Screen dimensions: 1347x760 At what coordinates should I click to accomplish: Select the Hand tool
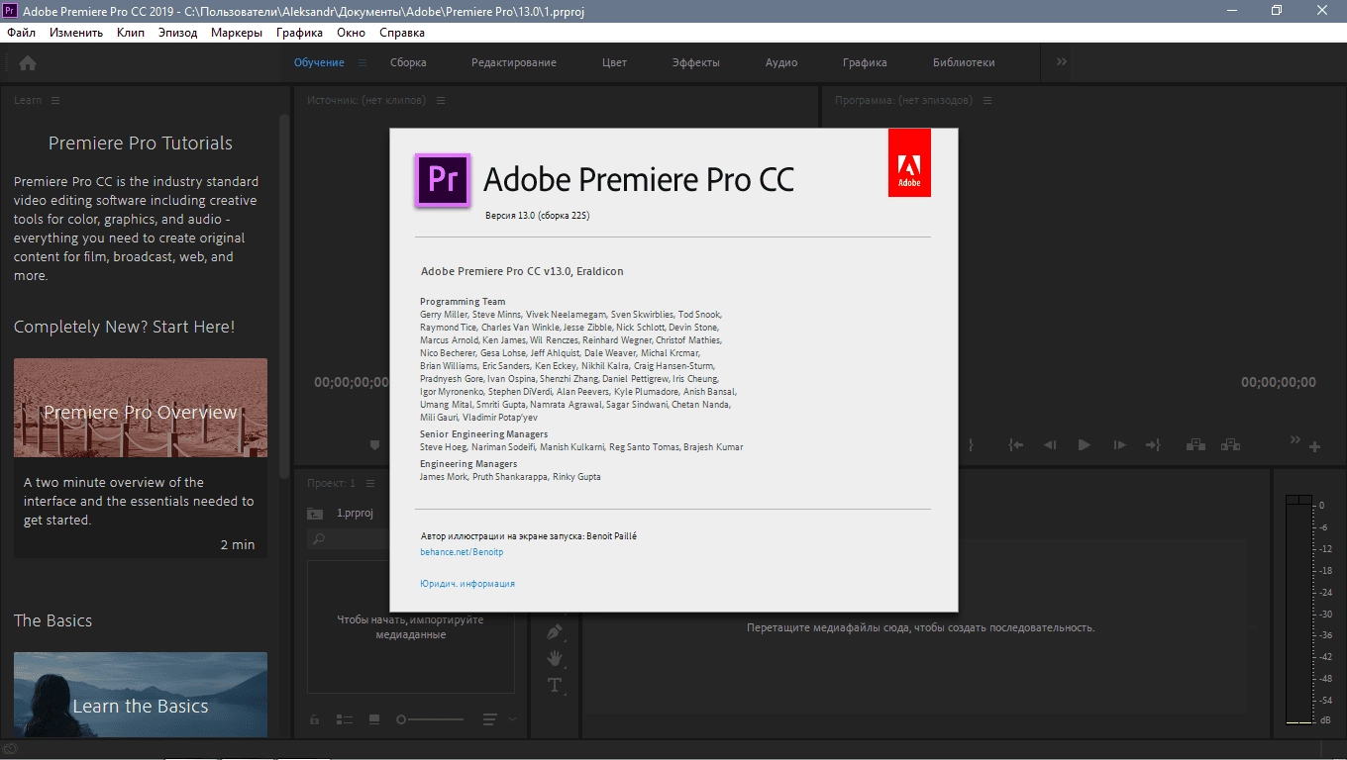coord(555,658)
